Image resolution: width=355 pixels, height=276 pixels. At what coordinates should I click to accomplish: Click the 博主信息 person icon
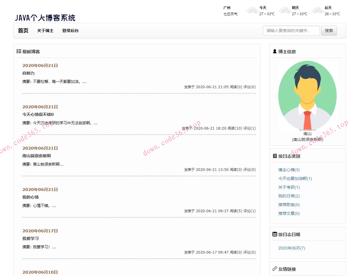[274, 51]
